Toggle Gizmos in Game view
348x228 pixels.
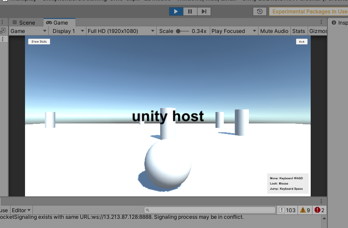[318, 31]
